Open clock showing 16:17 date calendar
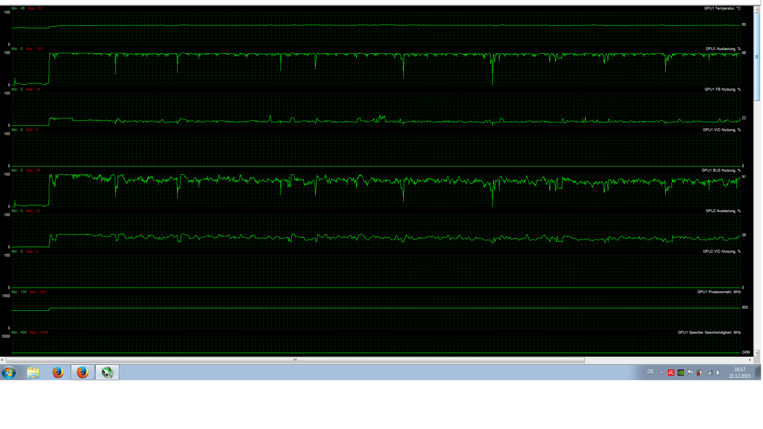Screen dimensions: 763x429 point(740,373)
